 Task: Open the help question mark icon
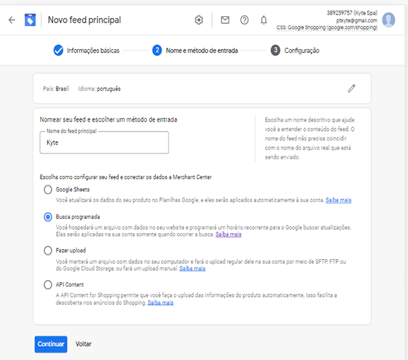click(244, 20)
